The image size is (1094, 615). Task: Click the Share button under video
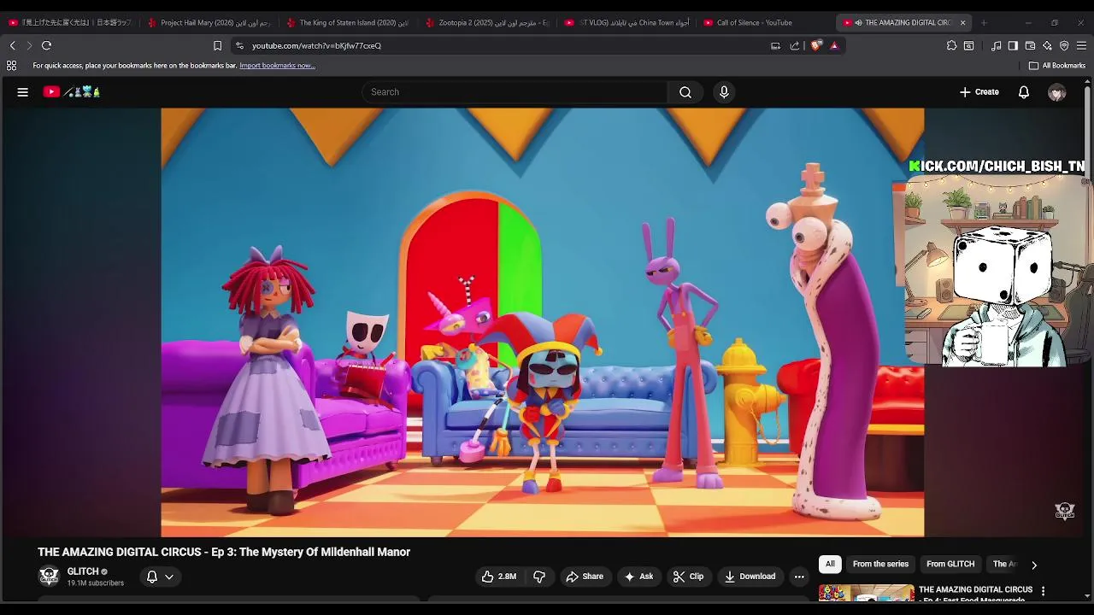pyautogui.click(x=585, y=577)
